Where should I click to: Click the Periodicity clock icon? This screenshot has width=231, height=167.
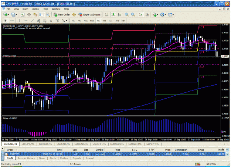point(162,14)
